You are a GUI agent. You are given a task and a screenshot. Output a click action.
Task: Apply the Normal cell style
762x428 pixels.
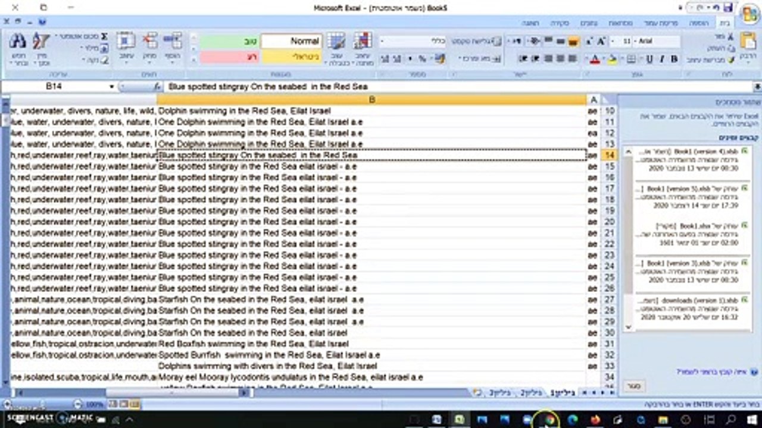click(x=292, y=41)
